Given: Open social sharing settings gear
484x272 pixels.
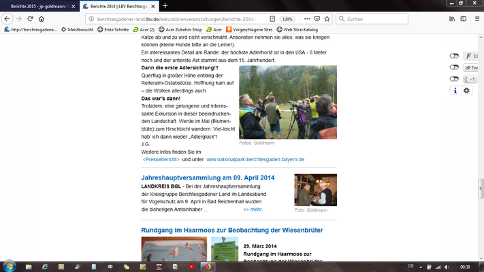Looking at the screenshot, I should (466, 90).
